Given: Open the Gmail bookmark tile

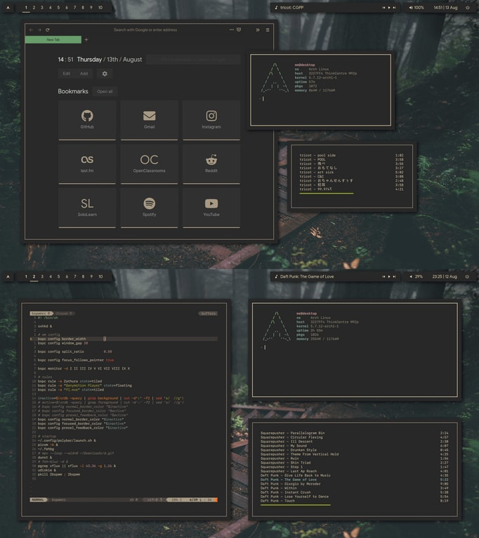Looking at the screenshot, I should pos(149,120).
